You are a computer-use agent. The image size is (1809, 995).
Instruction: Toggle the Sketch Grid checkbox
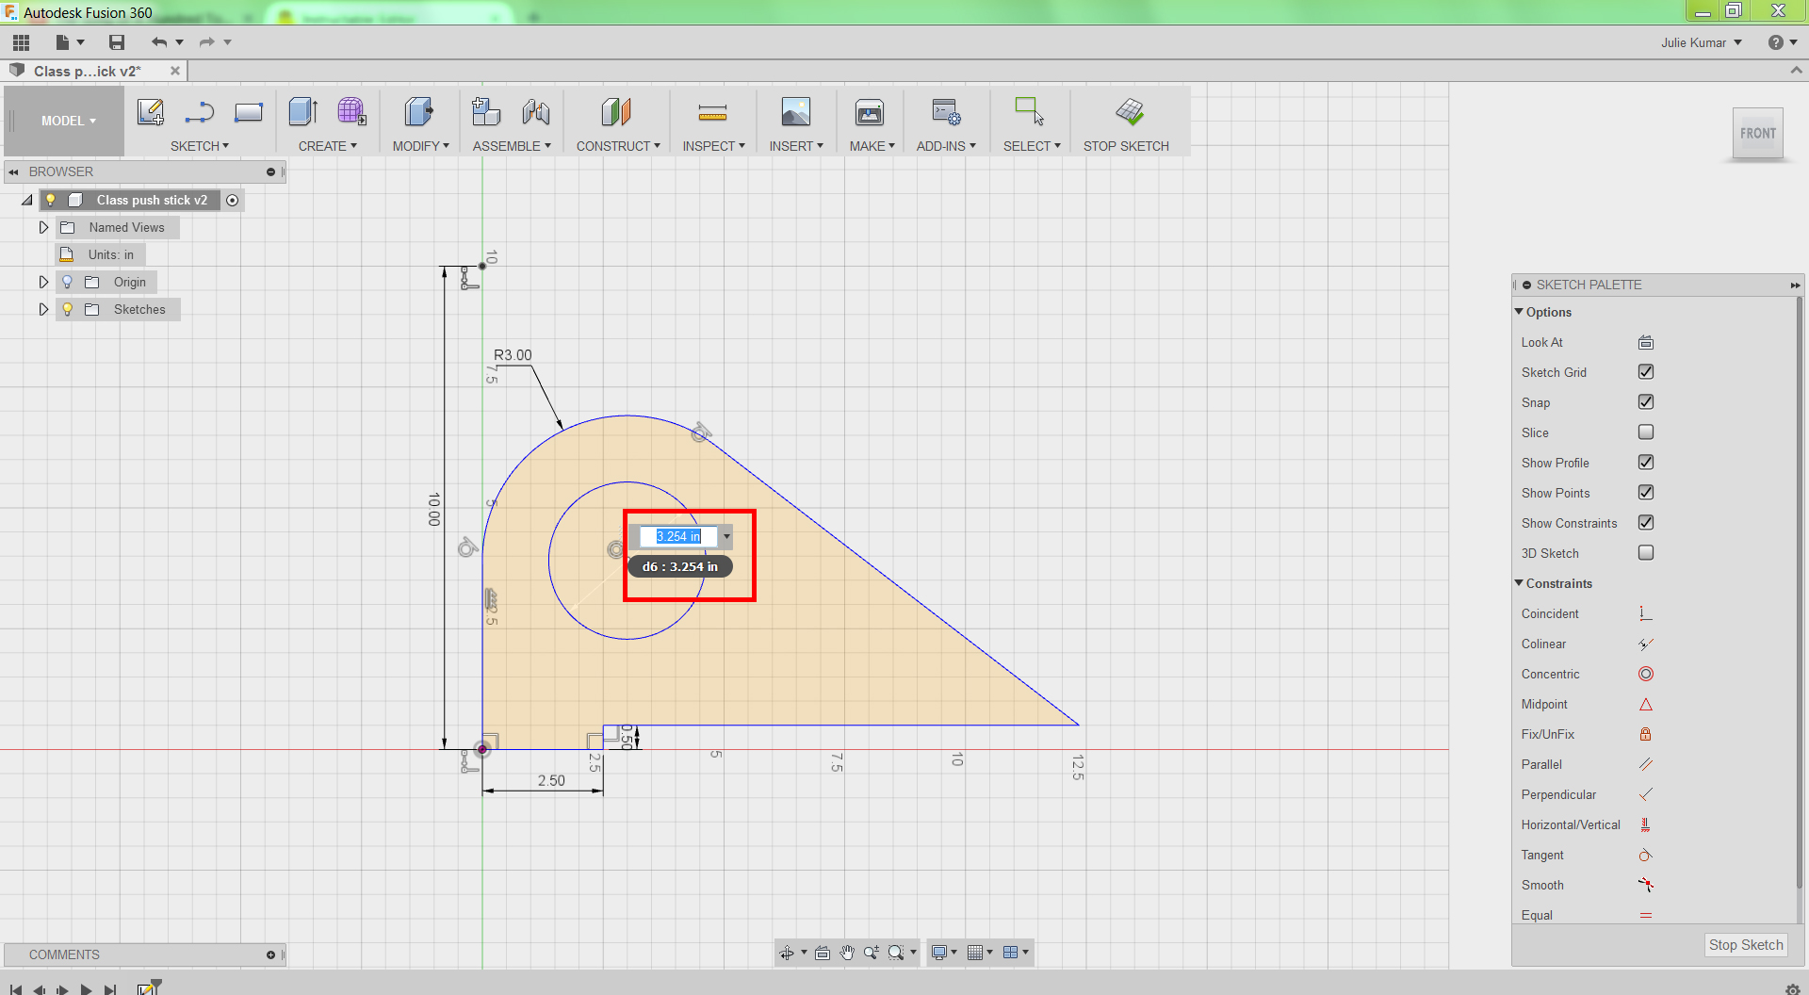1646,372
